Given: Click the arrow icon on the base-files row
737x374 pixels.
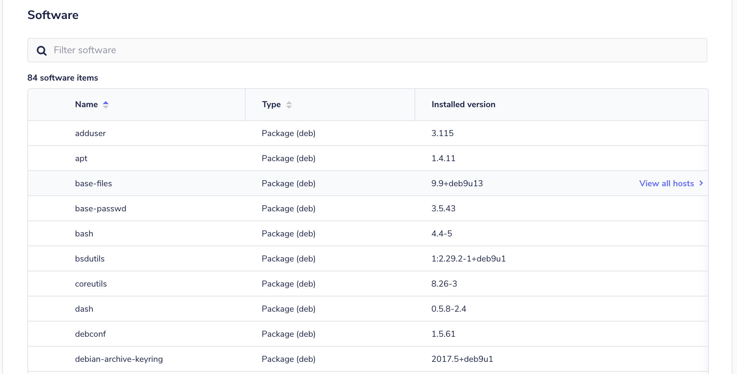Looking at the screenshot, I should (x=701, y=183).
